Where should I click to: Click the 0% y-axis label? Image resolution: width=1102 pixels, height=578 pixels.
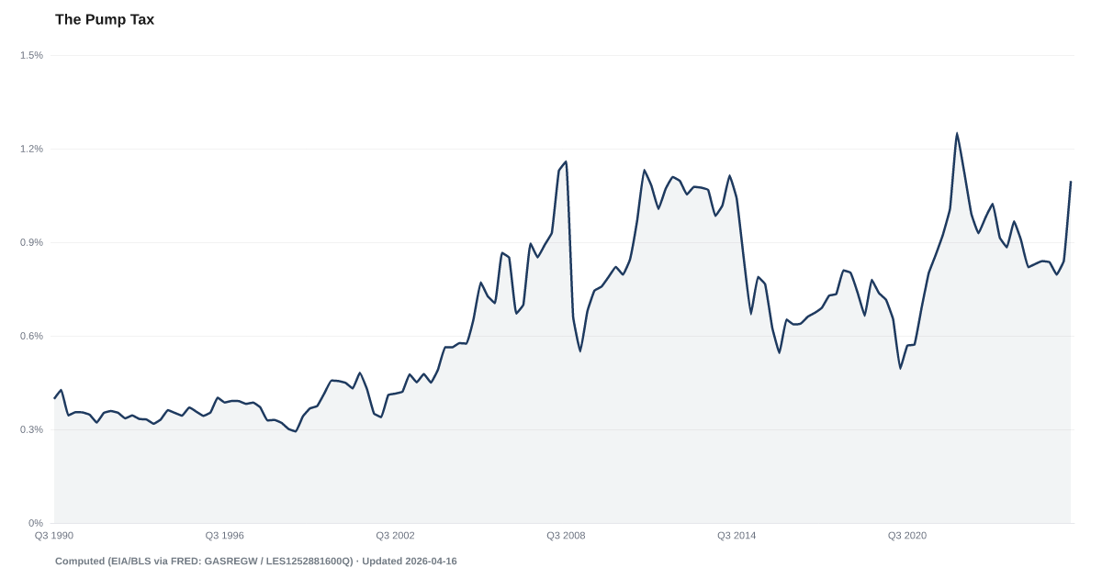click(37, 524)
